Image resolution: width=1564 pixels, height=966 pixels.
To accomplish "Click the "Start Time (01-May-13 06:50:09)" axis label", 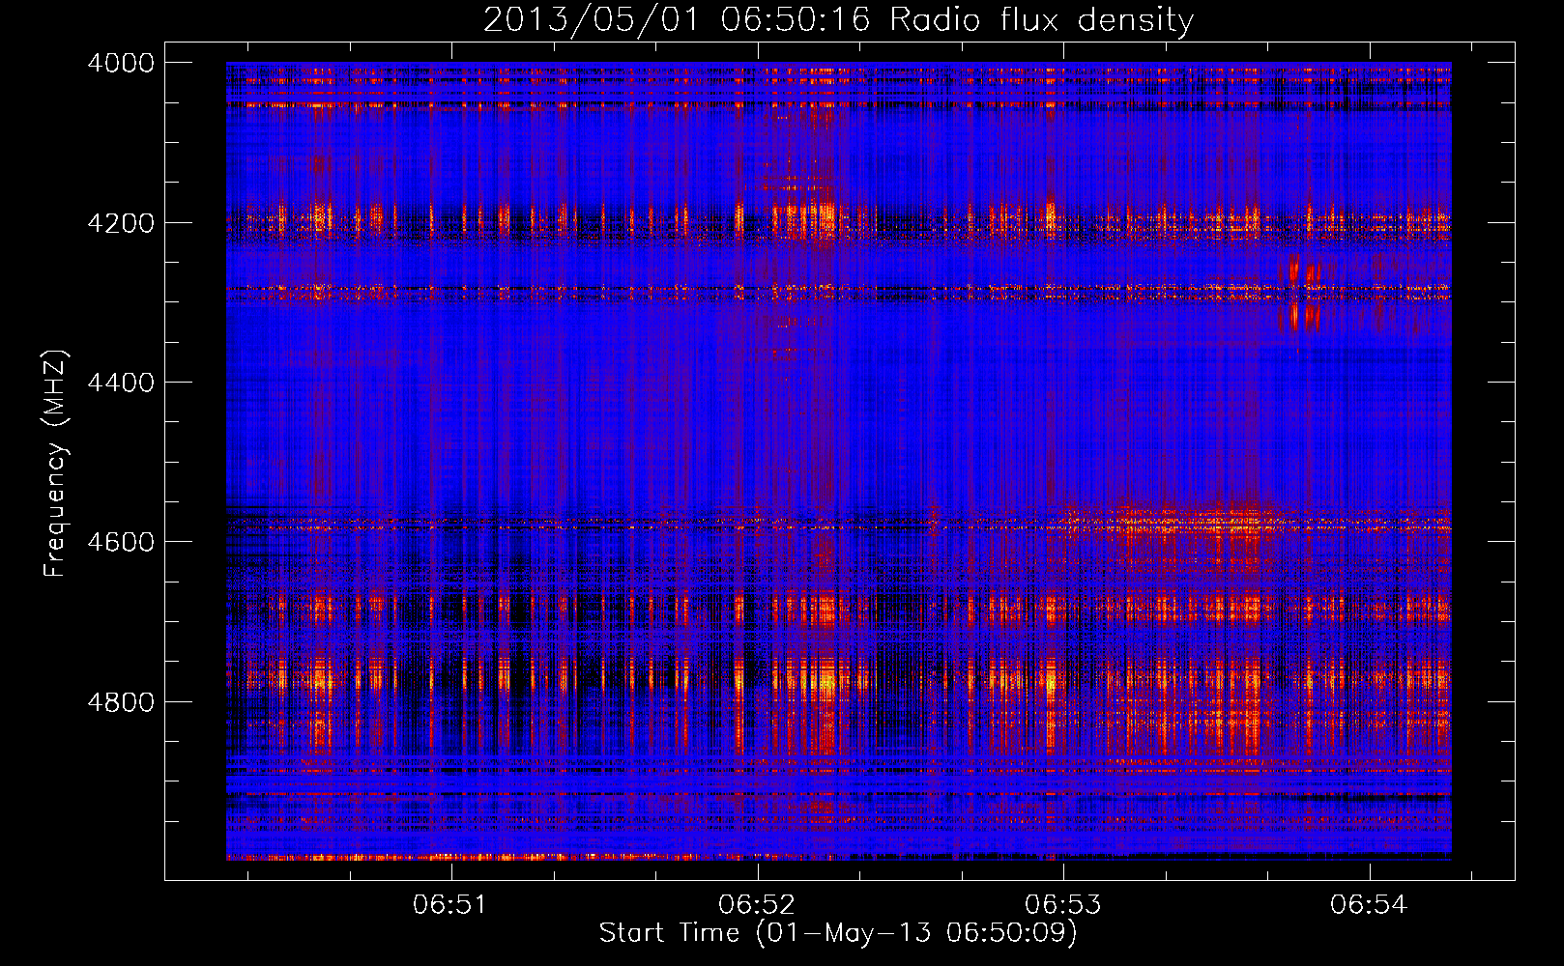I will (x=837, y=932).
